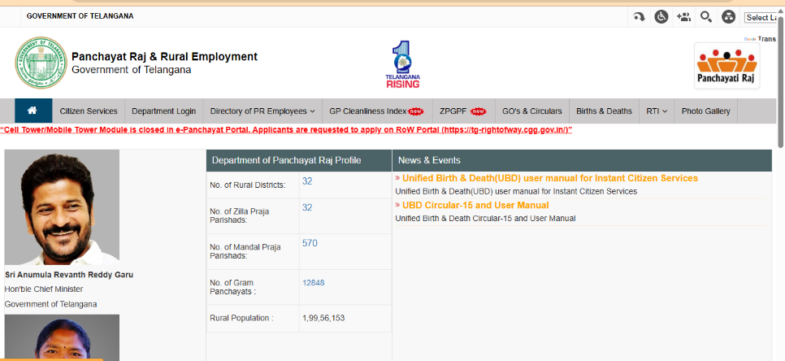This screenshot has width=785, height=361.
Task: Click the Telangana Rising logo
Action: click(402, 64)
